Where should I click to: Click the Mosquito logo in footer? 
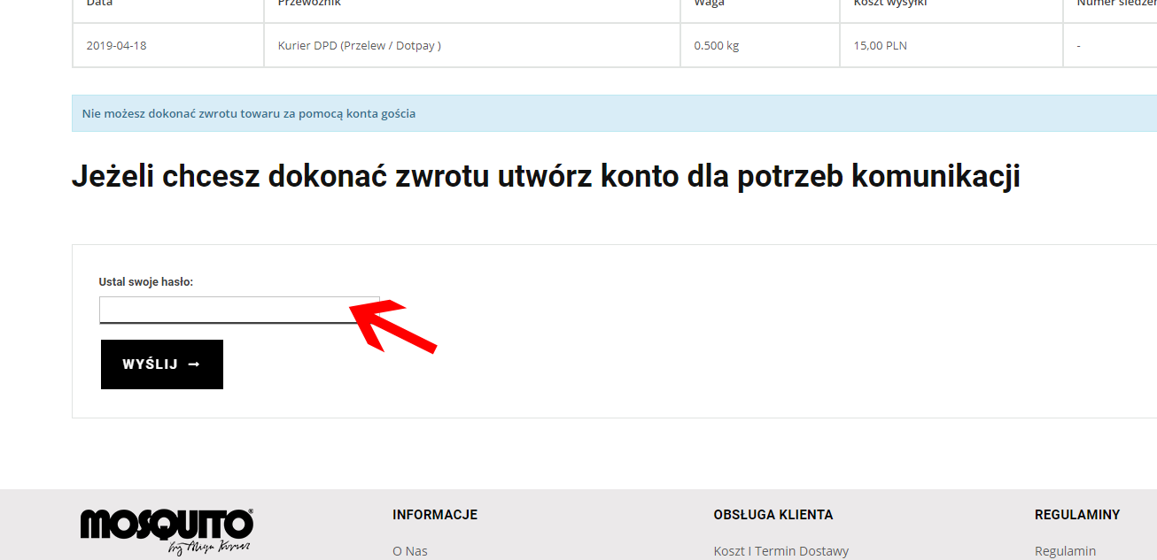167,529
